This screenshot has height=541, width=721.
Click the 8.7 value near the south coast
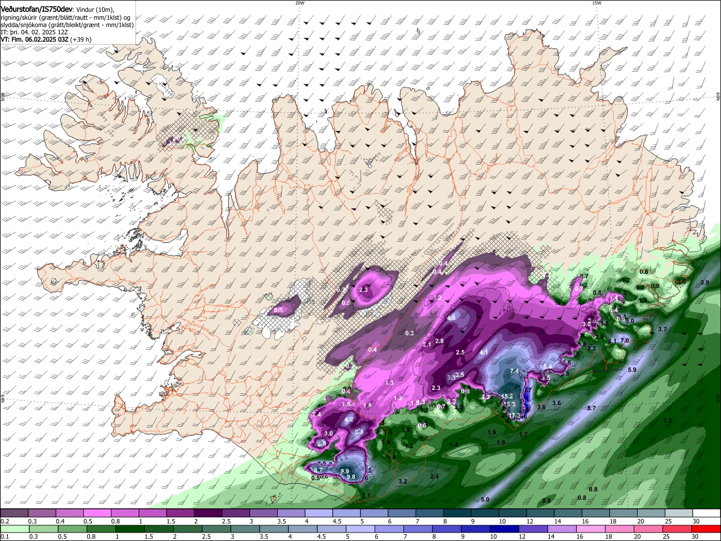pos(318,470)
